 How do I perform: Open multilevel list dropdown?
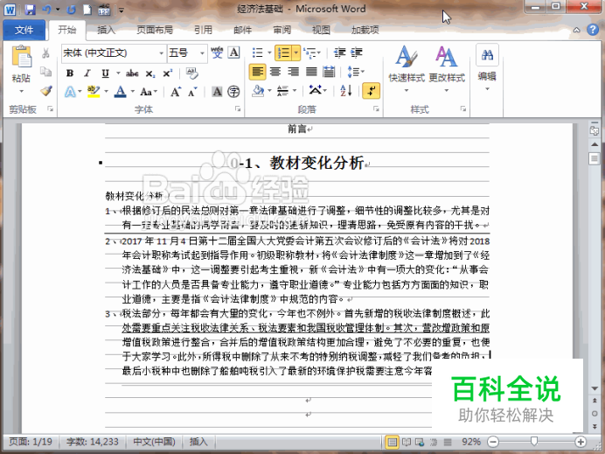pos(312,52)
